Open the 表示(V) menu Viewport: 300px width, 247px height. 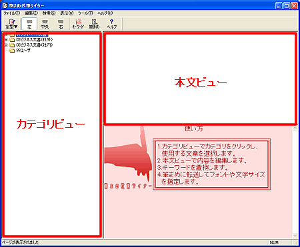(67, 13)
